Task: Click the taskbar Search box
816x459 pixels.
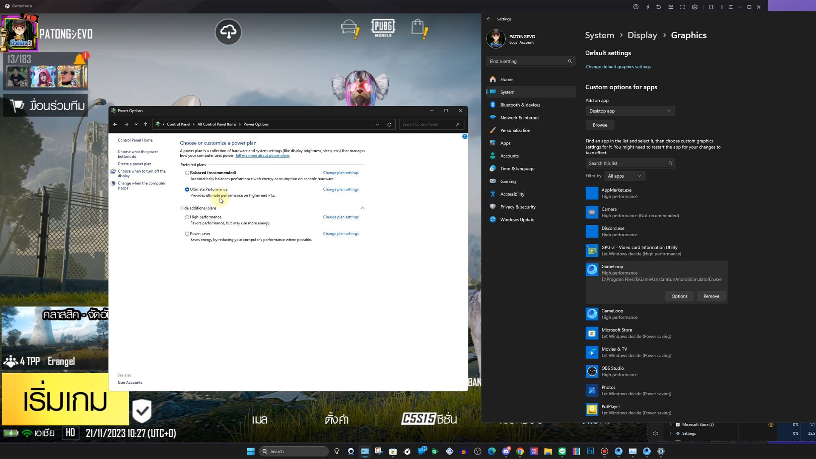Action: click(x=294, y=451)
